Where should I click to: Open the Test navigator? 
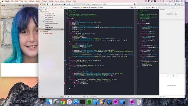click(53, 7)
